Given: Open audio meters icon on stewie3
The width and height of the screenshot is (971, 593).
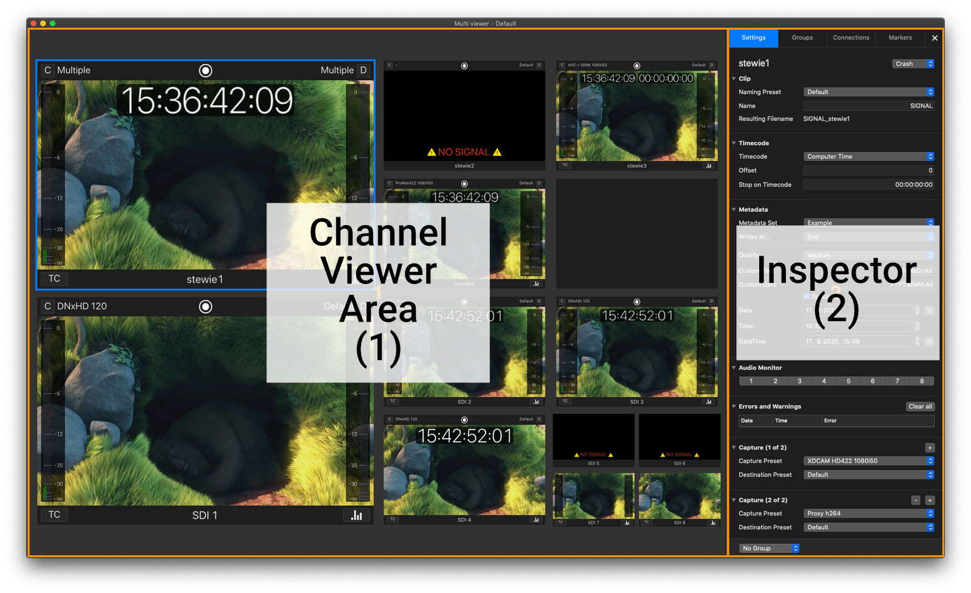Looking at the screenshot, I should pos(708,166).
